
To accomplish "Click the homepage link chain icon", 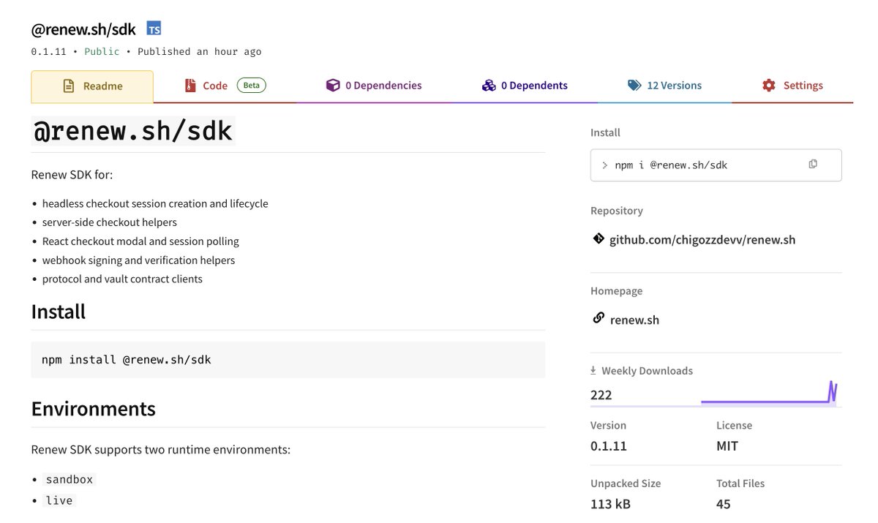I will (x=599, y=318).
